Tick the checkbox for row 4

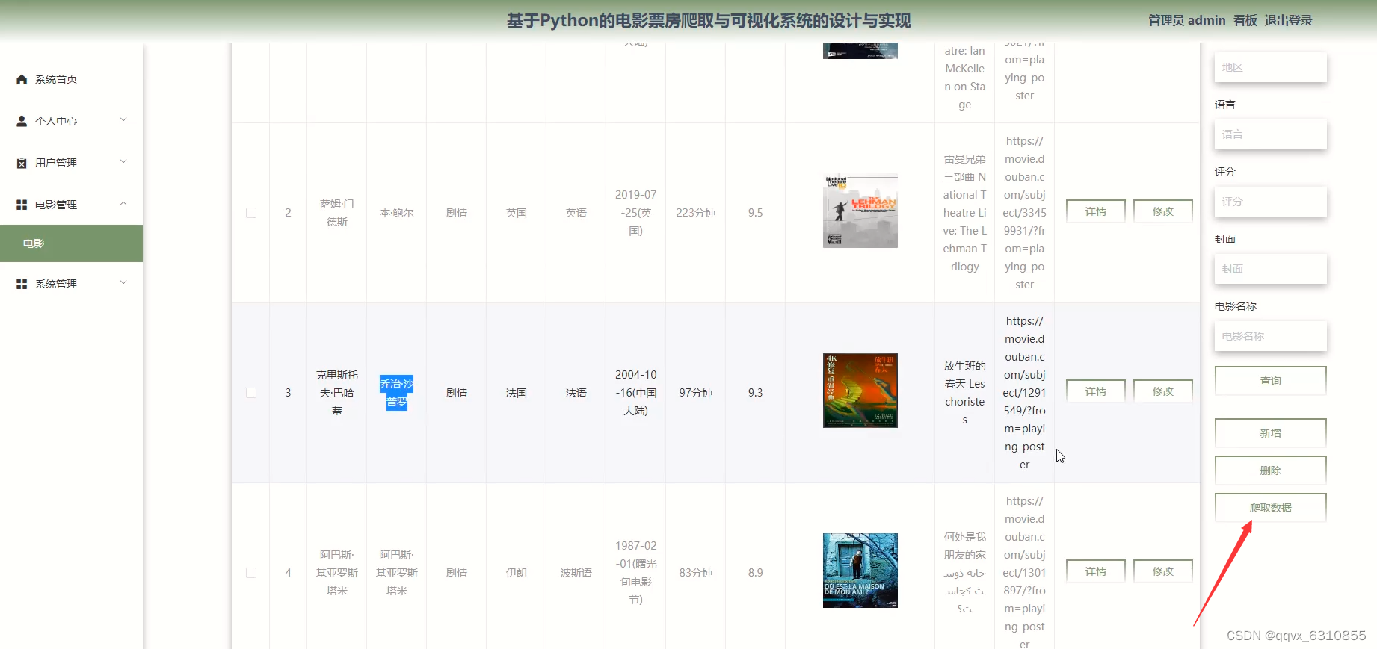251,573
